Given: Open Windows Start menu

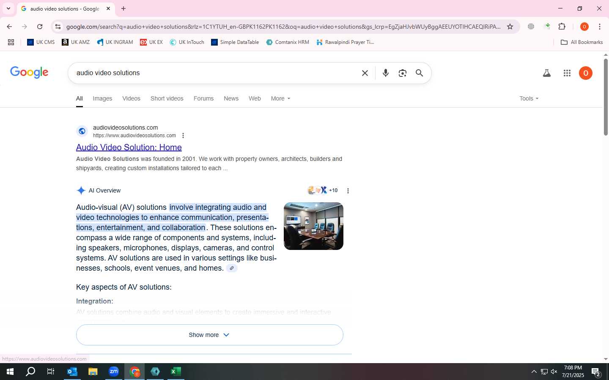Looking at the screenshot, I should (10, 372).
